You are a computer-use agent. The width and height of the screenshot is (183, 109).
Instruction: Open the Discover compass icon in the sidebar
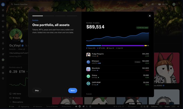(x=3, y=10)
